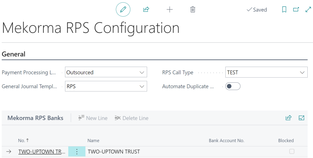
Task: Share the Mekorma RPS Banks list
Action: 289,118
